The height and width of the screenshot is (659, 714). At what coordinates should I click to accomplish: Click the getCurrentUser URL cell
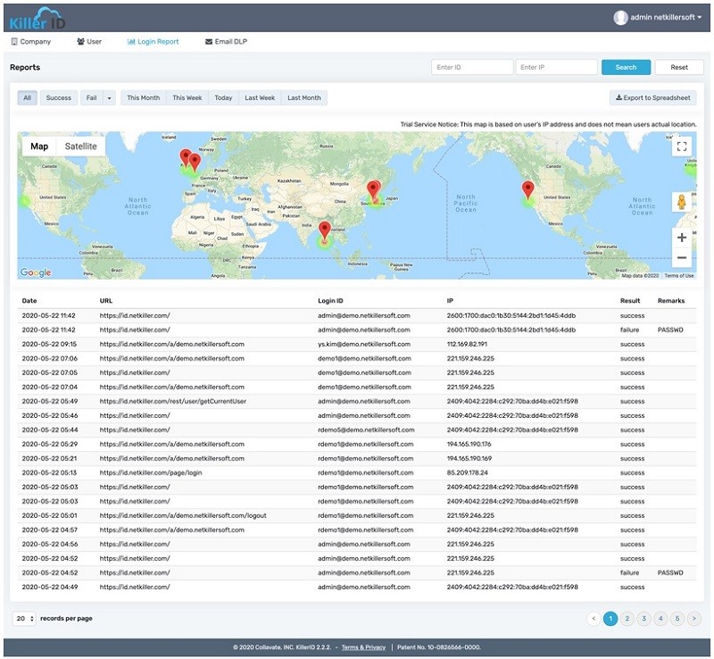[172, 401]
